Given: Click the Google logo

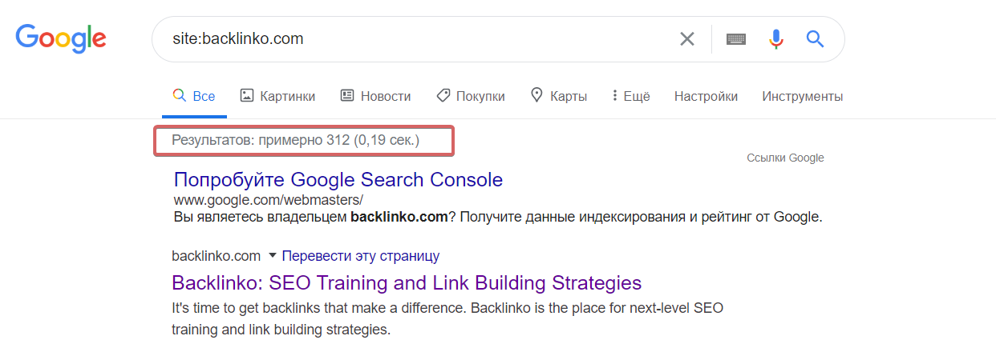Looking at the screenshot, I should (x=61, y=38).
